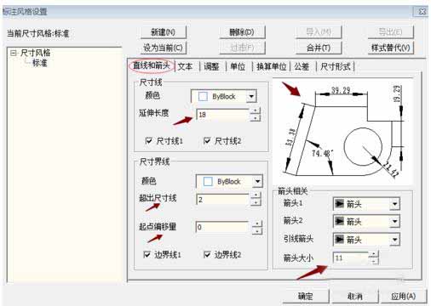The height and width of the screenshot is (306, 431).
Task: Apply settings with 应用(A)
Action: click(x=403, y=297)
